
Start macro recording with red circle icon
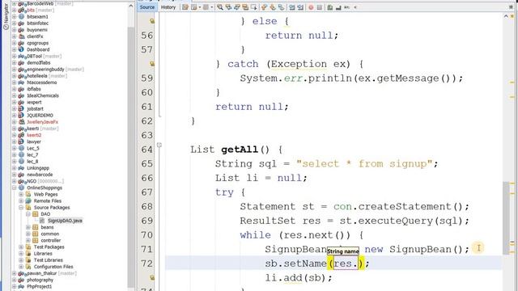tap(311, 7)
